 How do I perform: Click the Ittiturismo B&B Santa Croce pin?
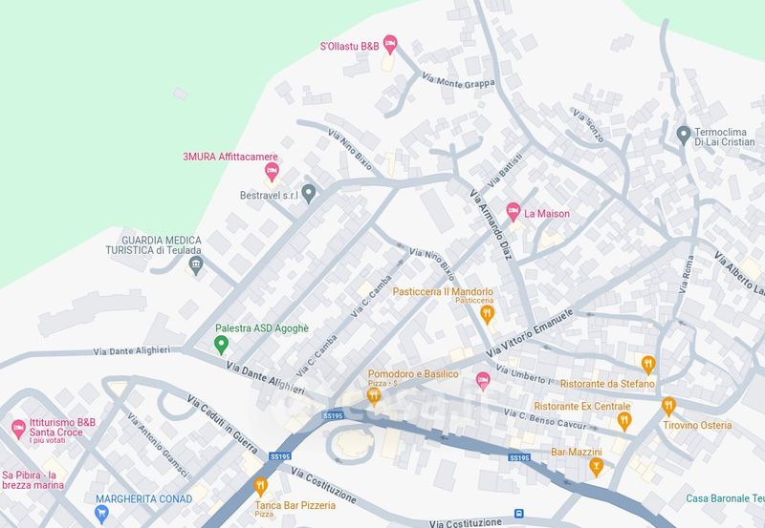pos(18,430)
